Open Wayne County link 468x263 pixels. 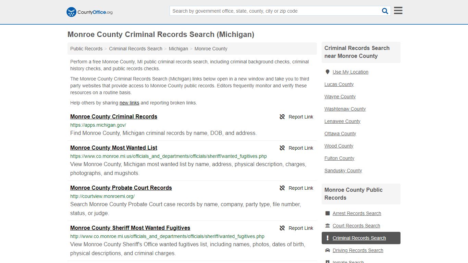pos(340,97)
